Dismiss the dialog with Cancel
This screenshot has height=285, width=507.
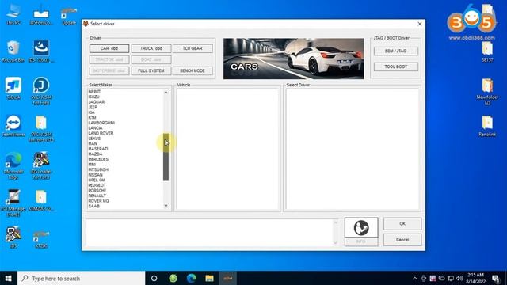(402, 240)
